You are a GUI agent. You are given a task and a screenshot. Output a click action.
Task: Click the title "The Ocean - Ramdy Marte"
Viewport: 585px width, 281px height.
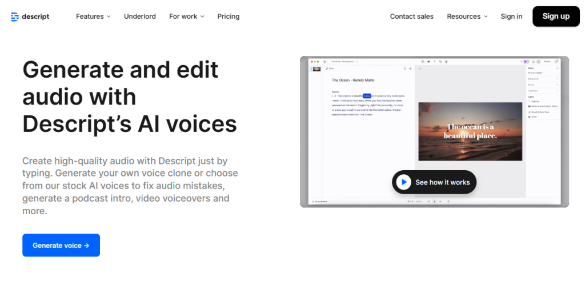(353, 80)
